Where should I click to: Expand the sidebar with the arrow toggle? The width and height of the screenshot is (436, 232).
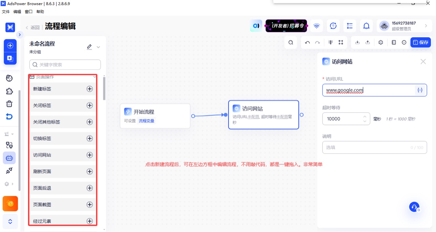tap(19, 35)
